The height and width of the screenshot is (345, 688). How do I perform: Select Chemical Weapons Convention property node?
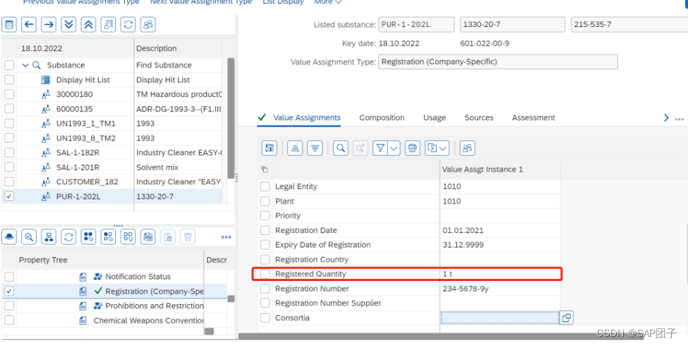[149, 320]
